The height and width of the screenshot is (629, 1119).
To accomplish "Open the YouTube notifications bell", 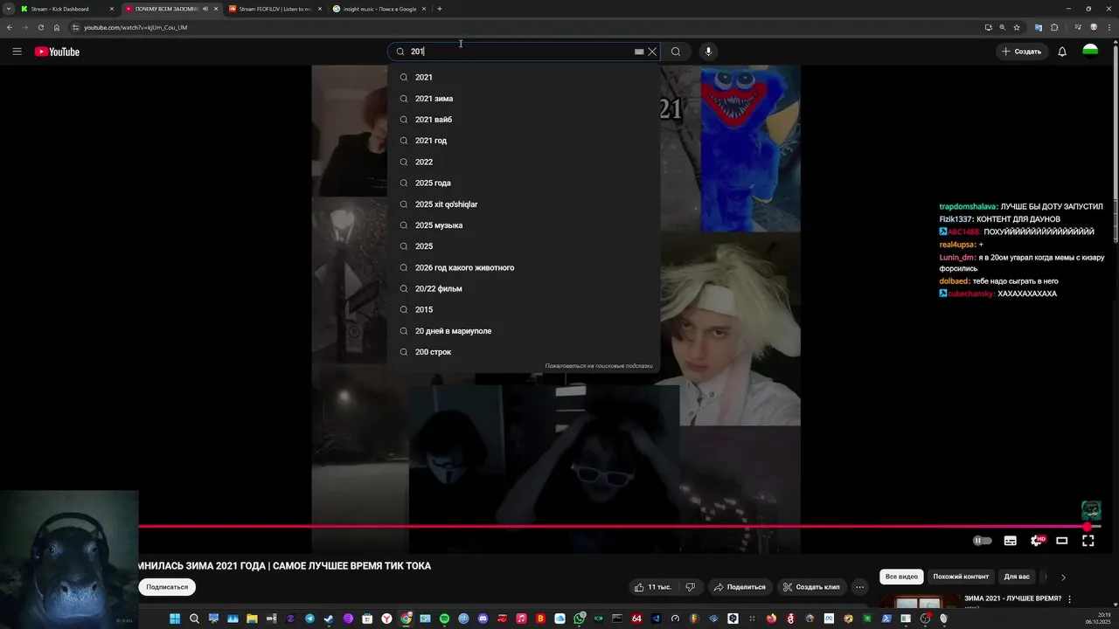I will (x=1062, y=52).
